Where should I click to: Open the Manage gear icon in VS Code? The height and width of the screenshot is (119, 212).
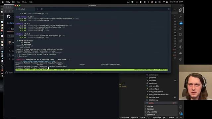pos(181,113)
